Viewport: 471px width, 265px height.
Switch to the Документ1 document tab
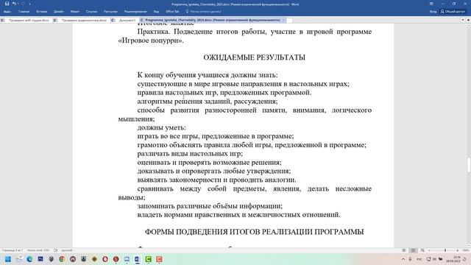125,20
